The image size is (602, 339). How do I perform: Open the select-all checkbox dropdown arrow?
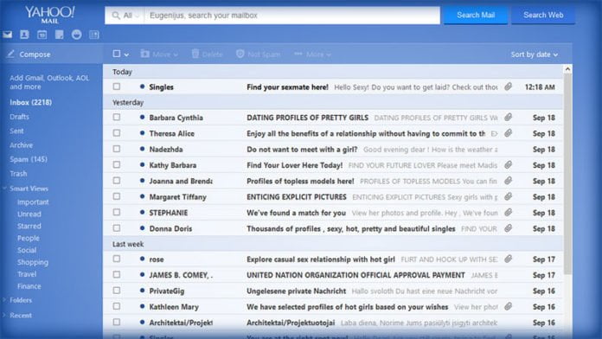click(126, 54)
